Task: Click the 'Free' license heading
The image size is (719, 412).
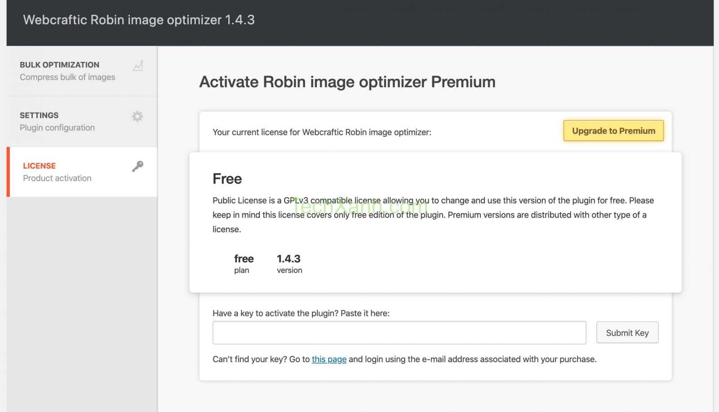Action: point(227,179)
